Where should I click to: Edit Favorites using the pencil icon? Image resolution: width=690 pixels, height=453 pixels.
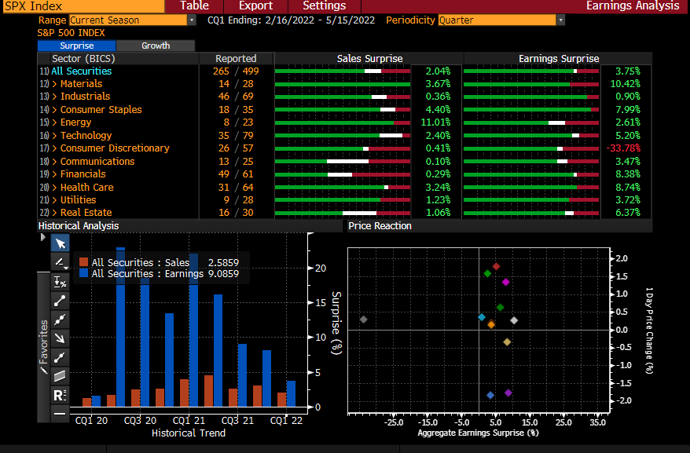pyautogui.click(x=43, y=371)
